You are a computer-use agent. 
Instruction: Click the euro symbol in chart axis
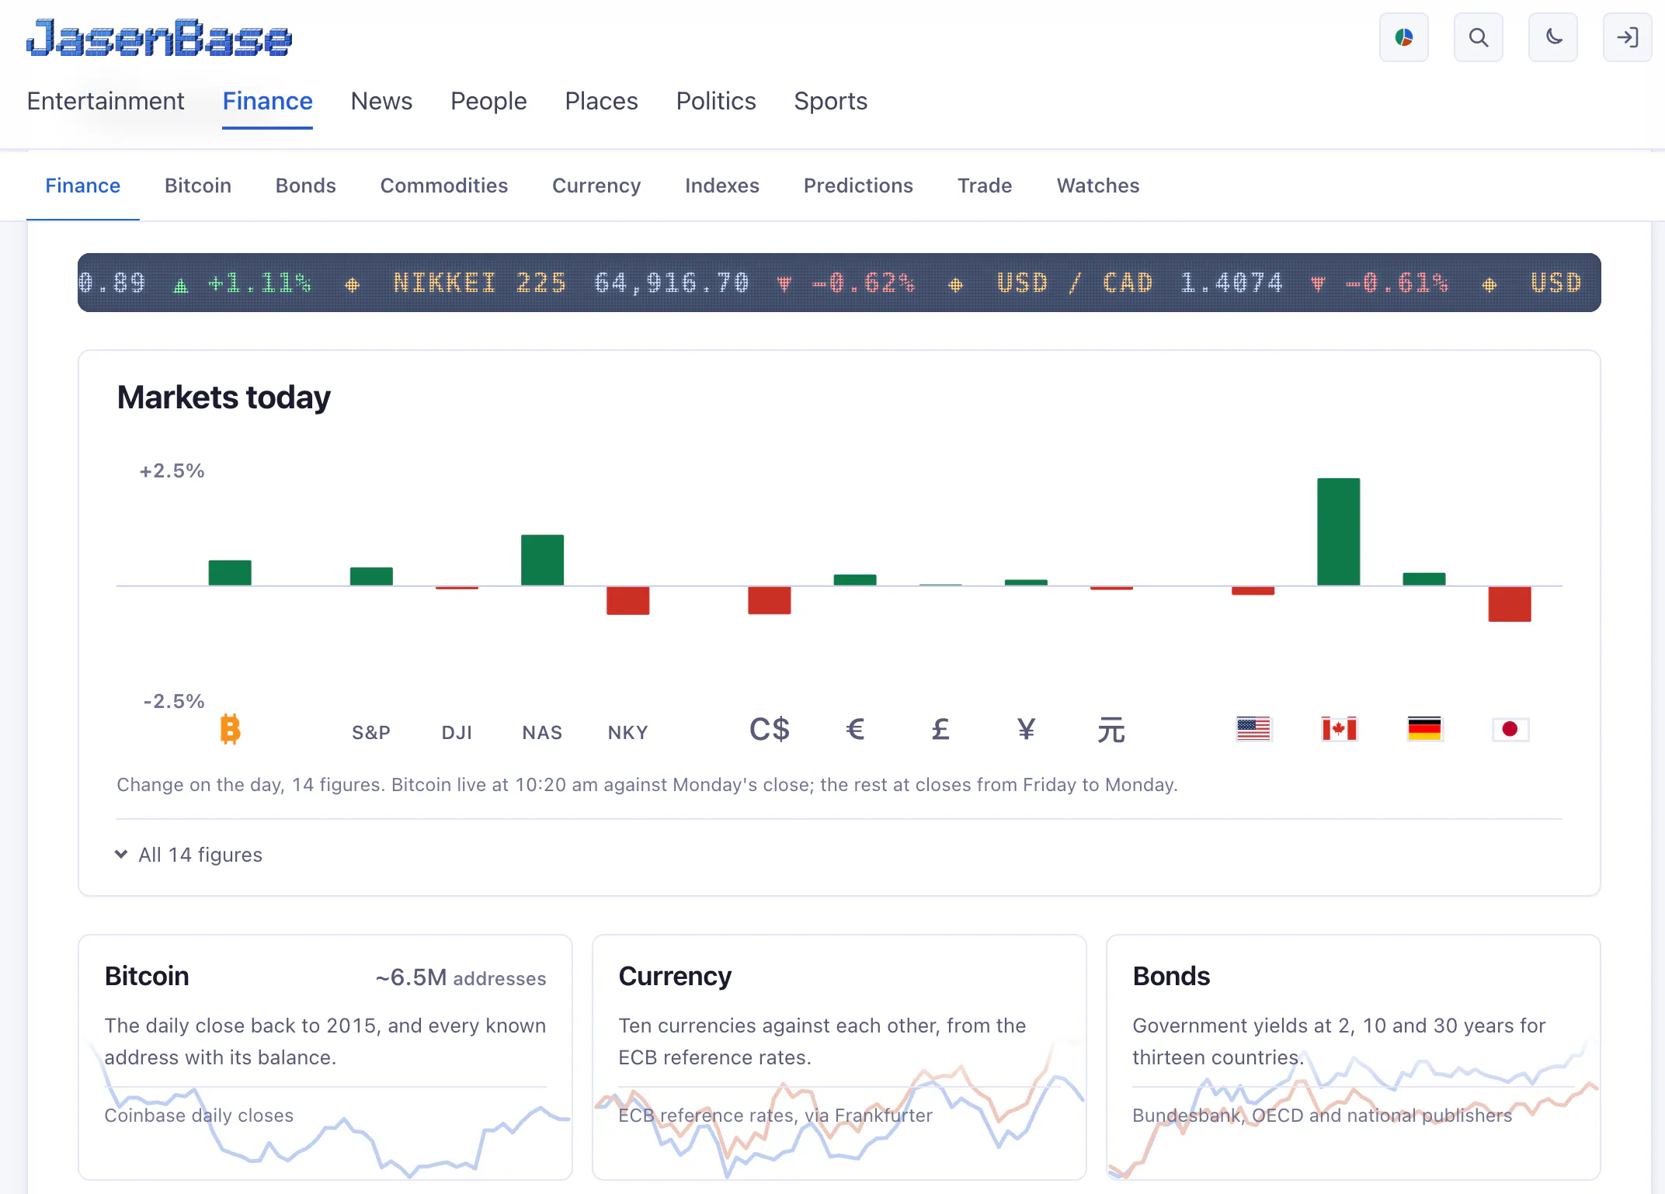coord(855,729)
